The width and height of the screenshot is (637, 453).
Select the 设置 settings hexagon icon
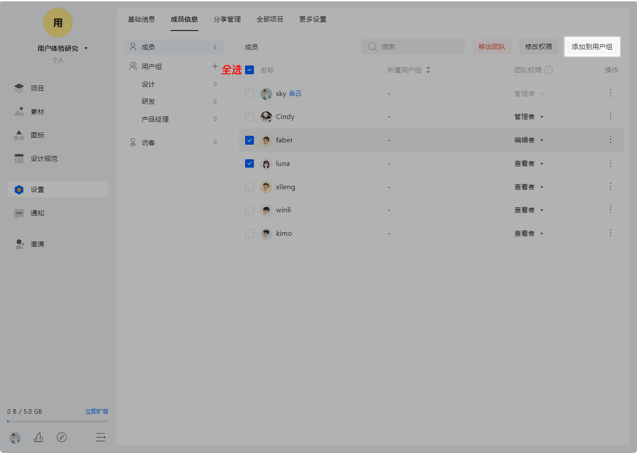(x=19, y=190)
